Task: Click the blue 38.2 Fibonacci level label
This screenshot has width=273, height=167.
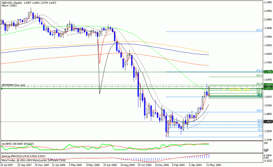Action: tap(260, 126)
